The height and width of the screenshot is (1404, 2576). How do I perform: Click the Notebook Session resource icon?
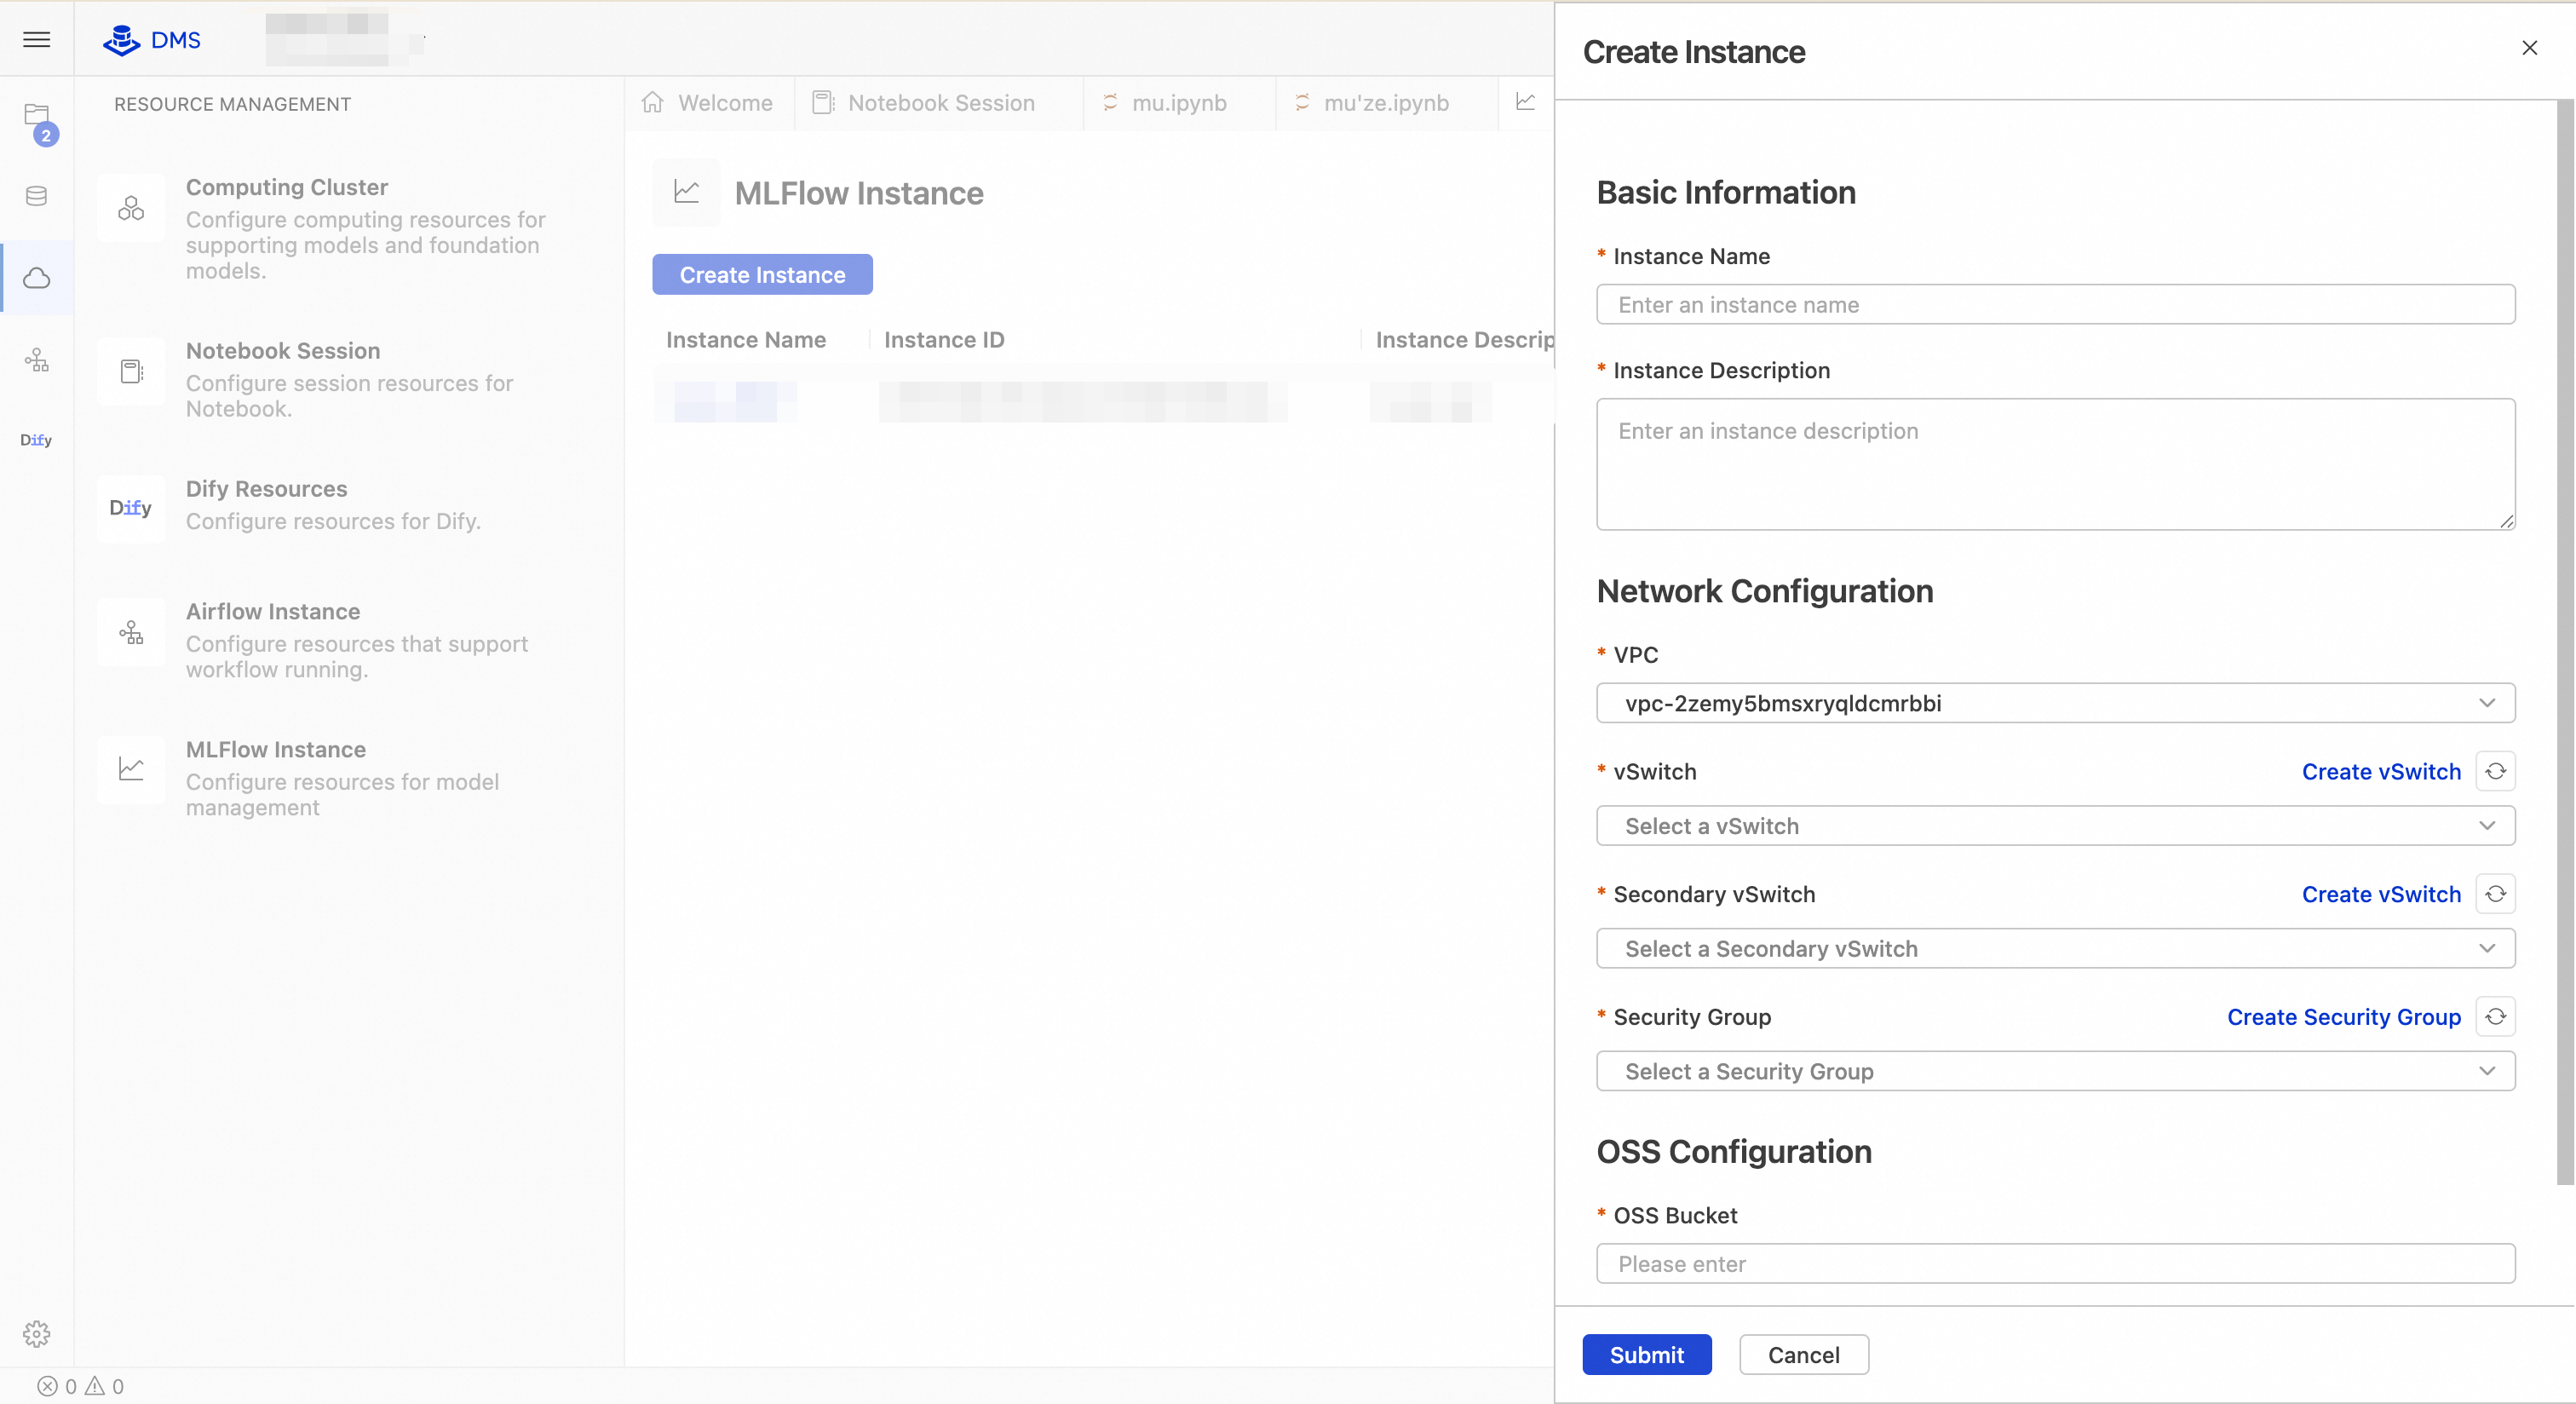(131, 372)
